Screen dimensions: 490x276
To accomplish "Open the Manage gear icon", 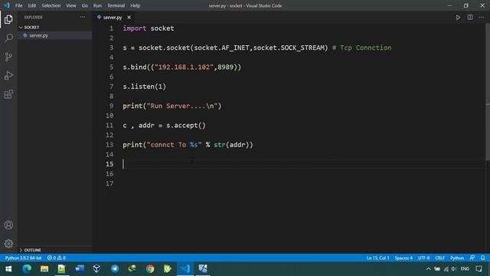I will tap(8, 244).
